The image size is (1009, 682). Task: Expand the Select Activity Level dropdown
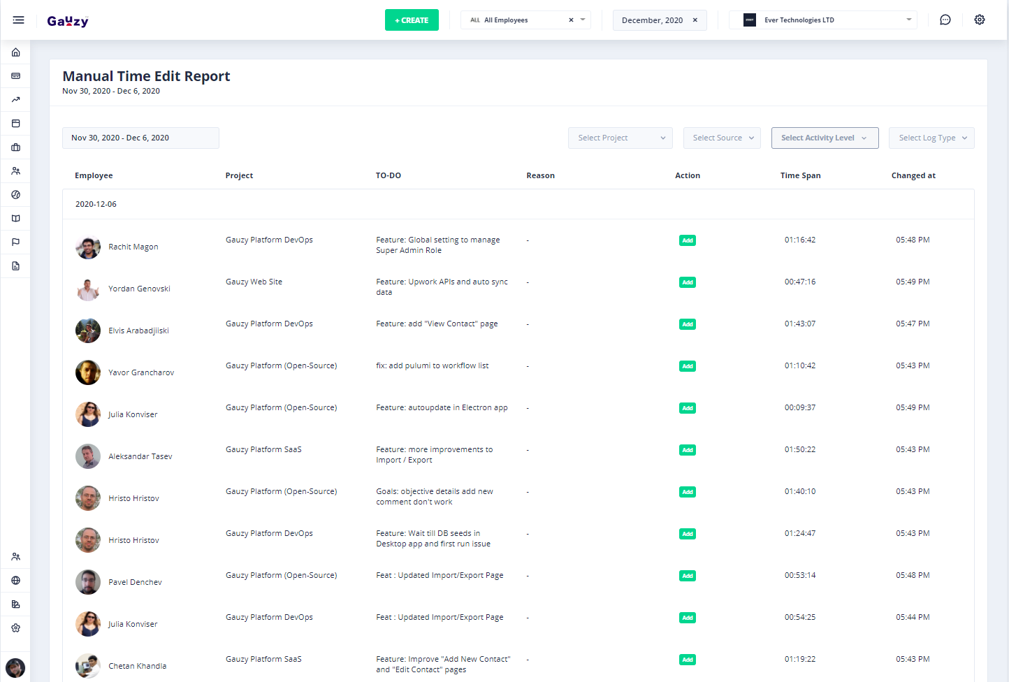824,138
